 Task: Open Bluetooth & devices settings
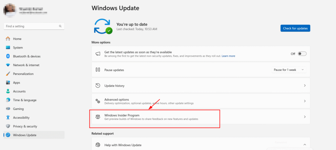pos(34,56)
